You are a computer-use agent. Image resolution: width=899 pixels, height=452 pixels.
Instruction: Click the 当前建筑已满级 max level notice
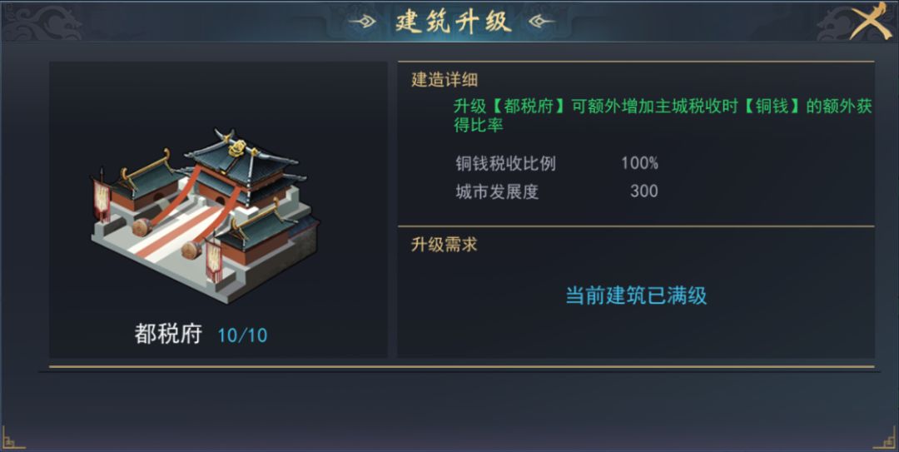tap(636, 296)
